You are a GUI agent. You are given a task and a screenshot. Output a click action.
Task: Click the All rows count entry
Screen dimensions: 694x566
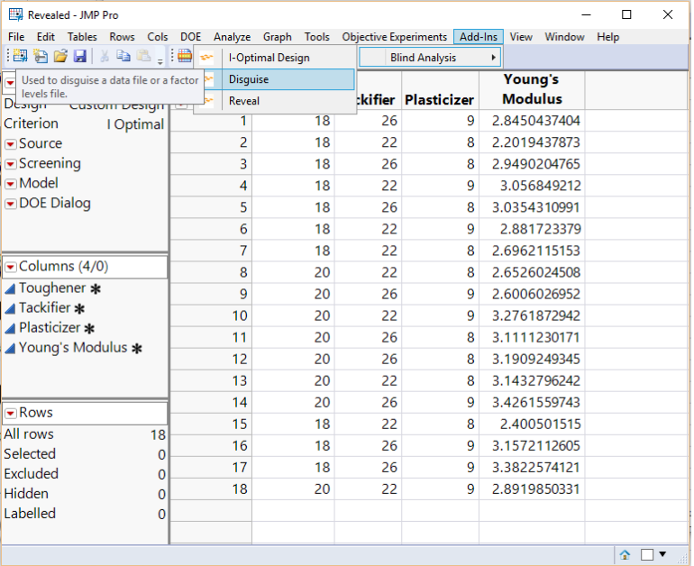tap(85, 434)
